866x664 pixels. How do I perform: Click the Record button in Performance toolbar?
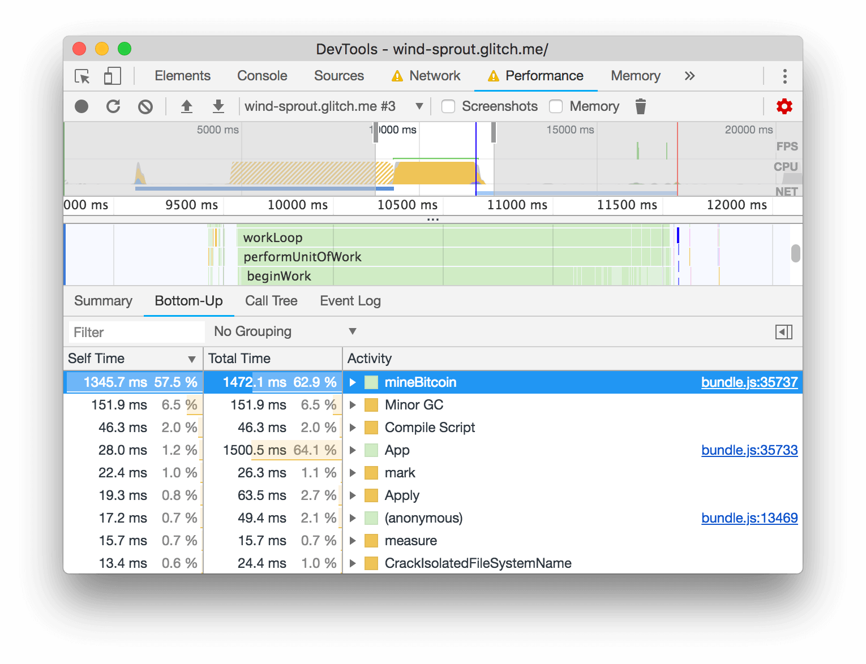[82, 106]
